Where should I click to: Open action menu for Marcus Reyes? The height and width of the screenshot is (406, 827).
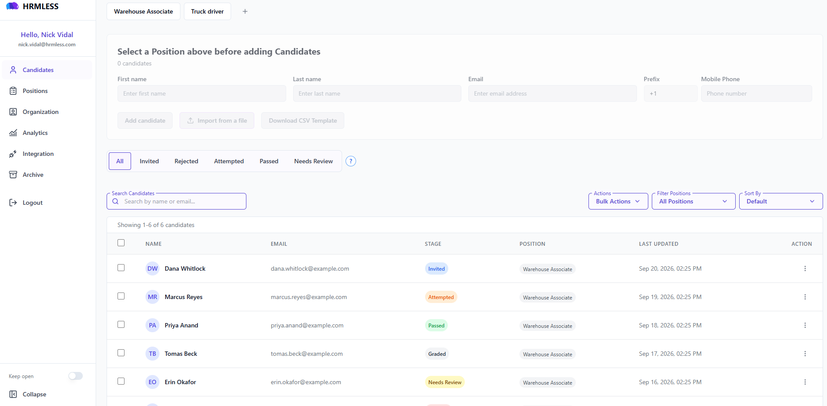pos(805,297)
